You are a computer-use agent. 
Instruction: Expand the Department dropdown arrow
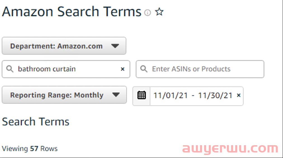point(115,46)
